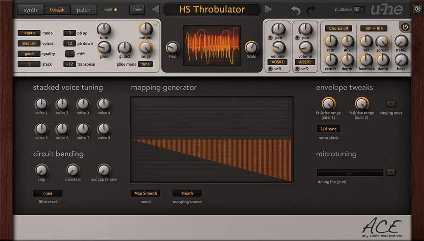Screen dimensions: 424x241
Task: Click the save button
Action: pyautogui.click(x=137, y=10)
